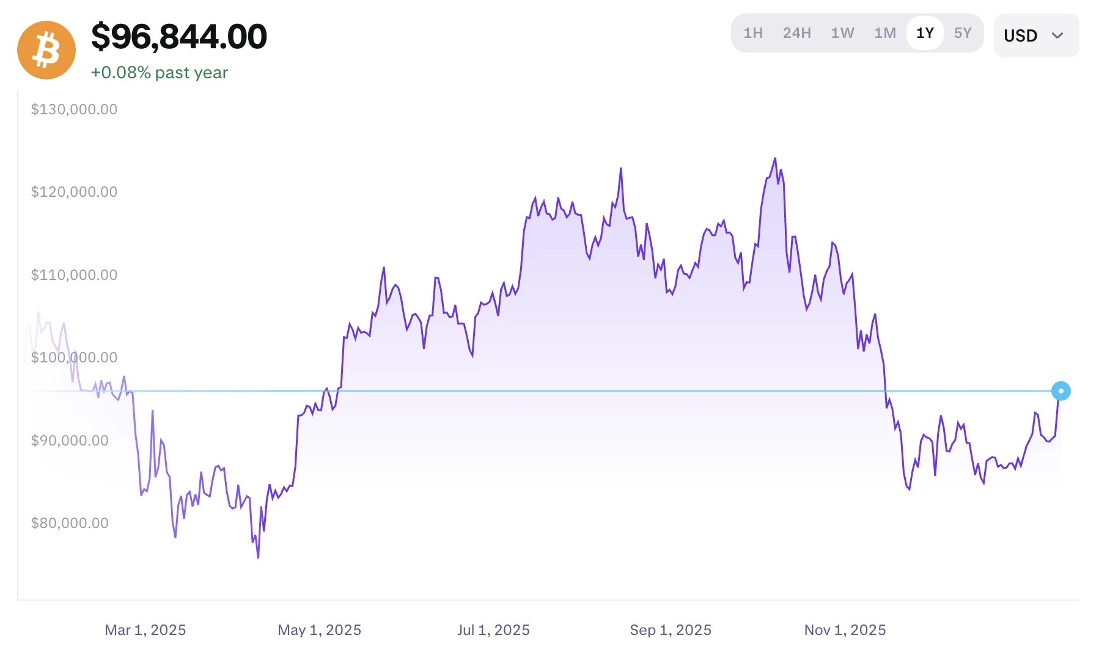Click the $130,000.00 y-axis label
This screenshot has height=660, width=1099.
click(74, 109)
